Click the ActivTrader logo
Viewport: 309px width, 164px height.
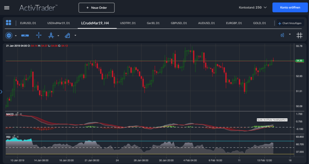38,8
